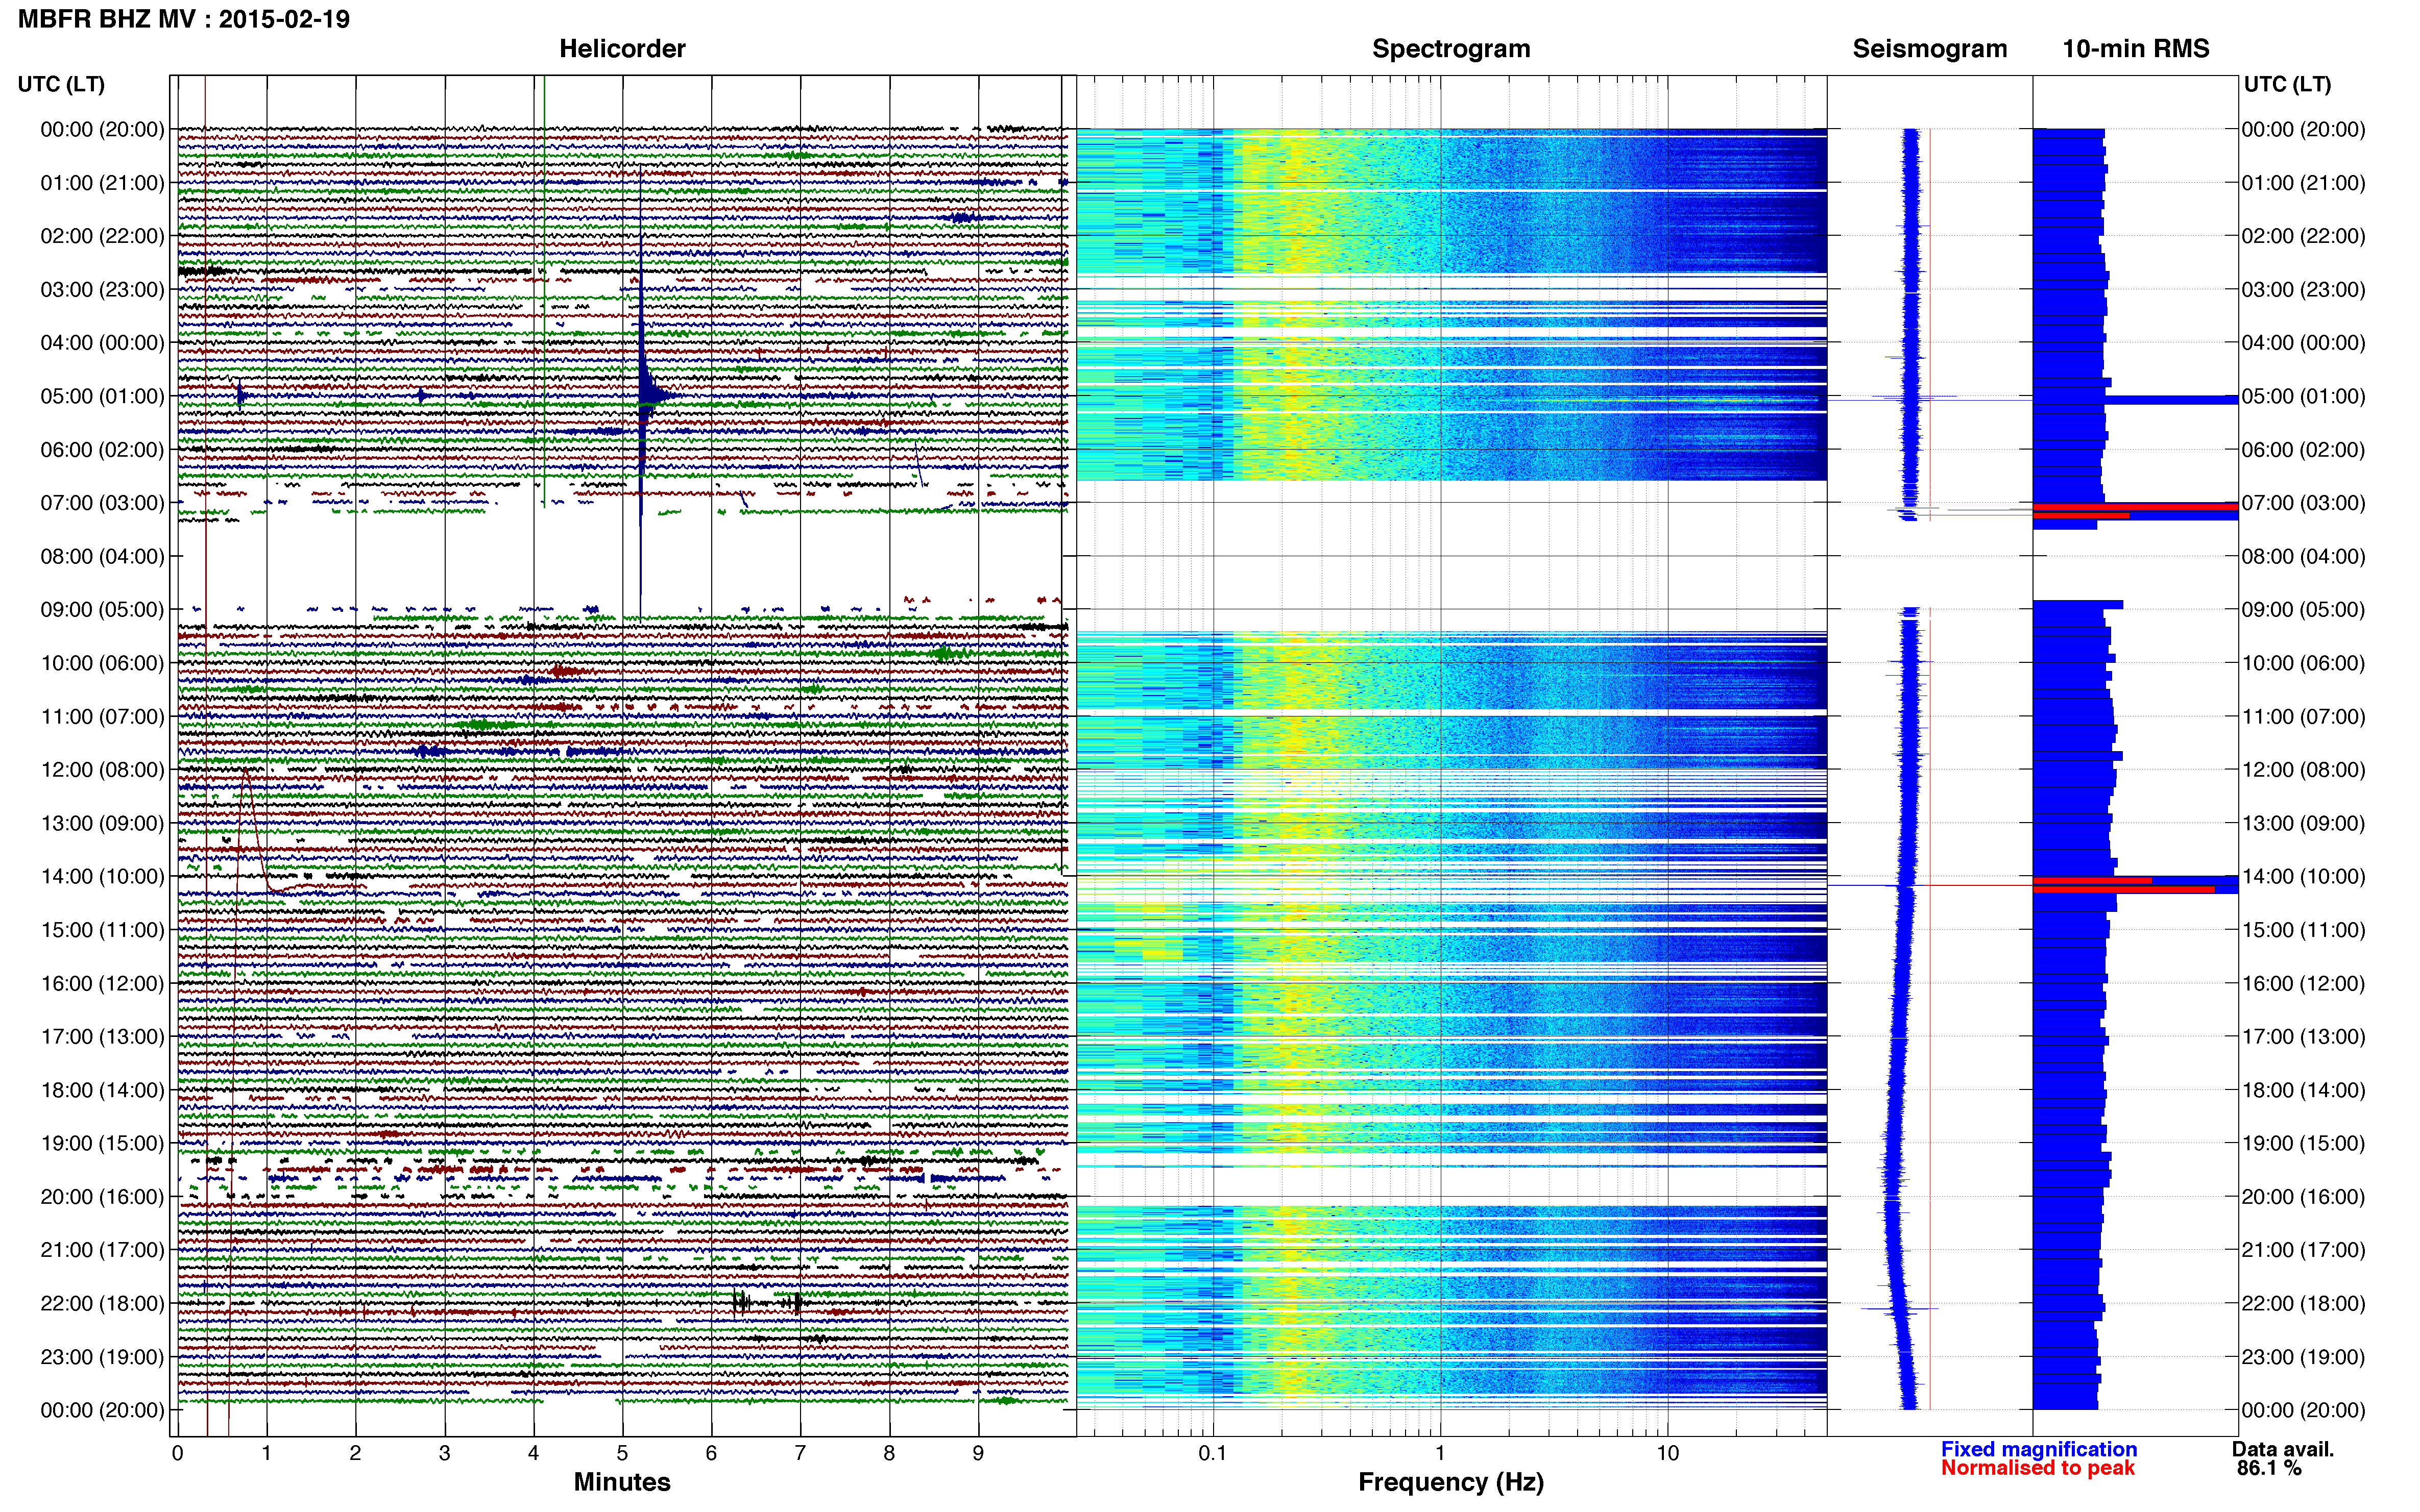Click left time label '03:00 (23:00)'
The width and height of the screenshot is (2420, 1512).
[102, 289]
